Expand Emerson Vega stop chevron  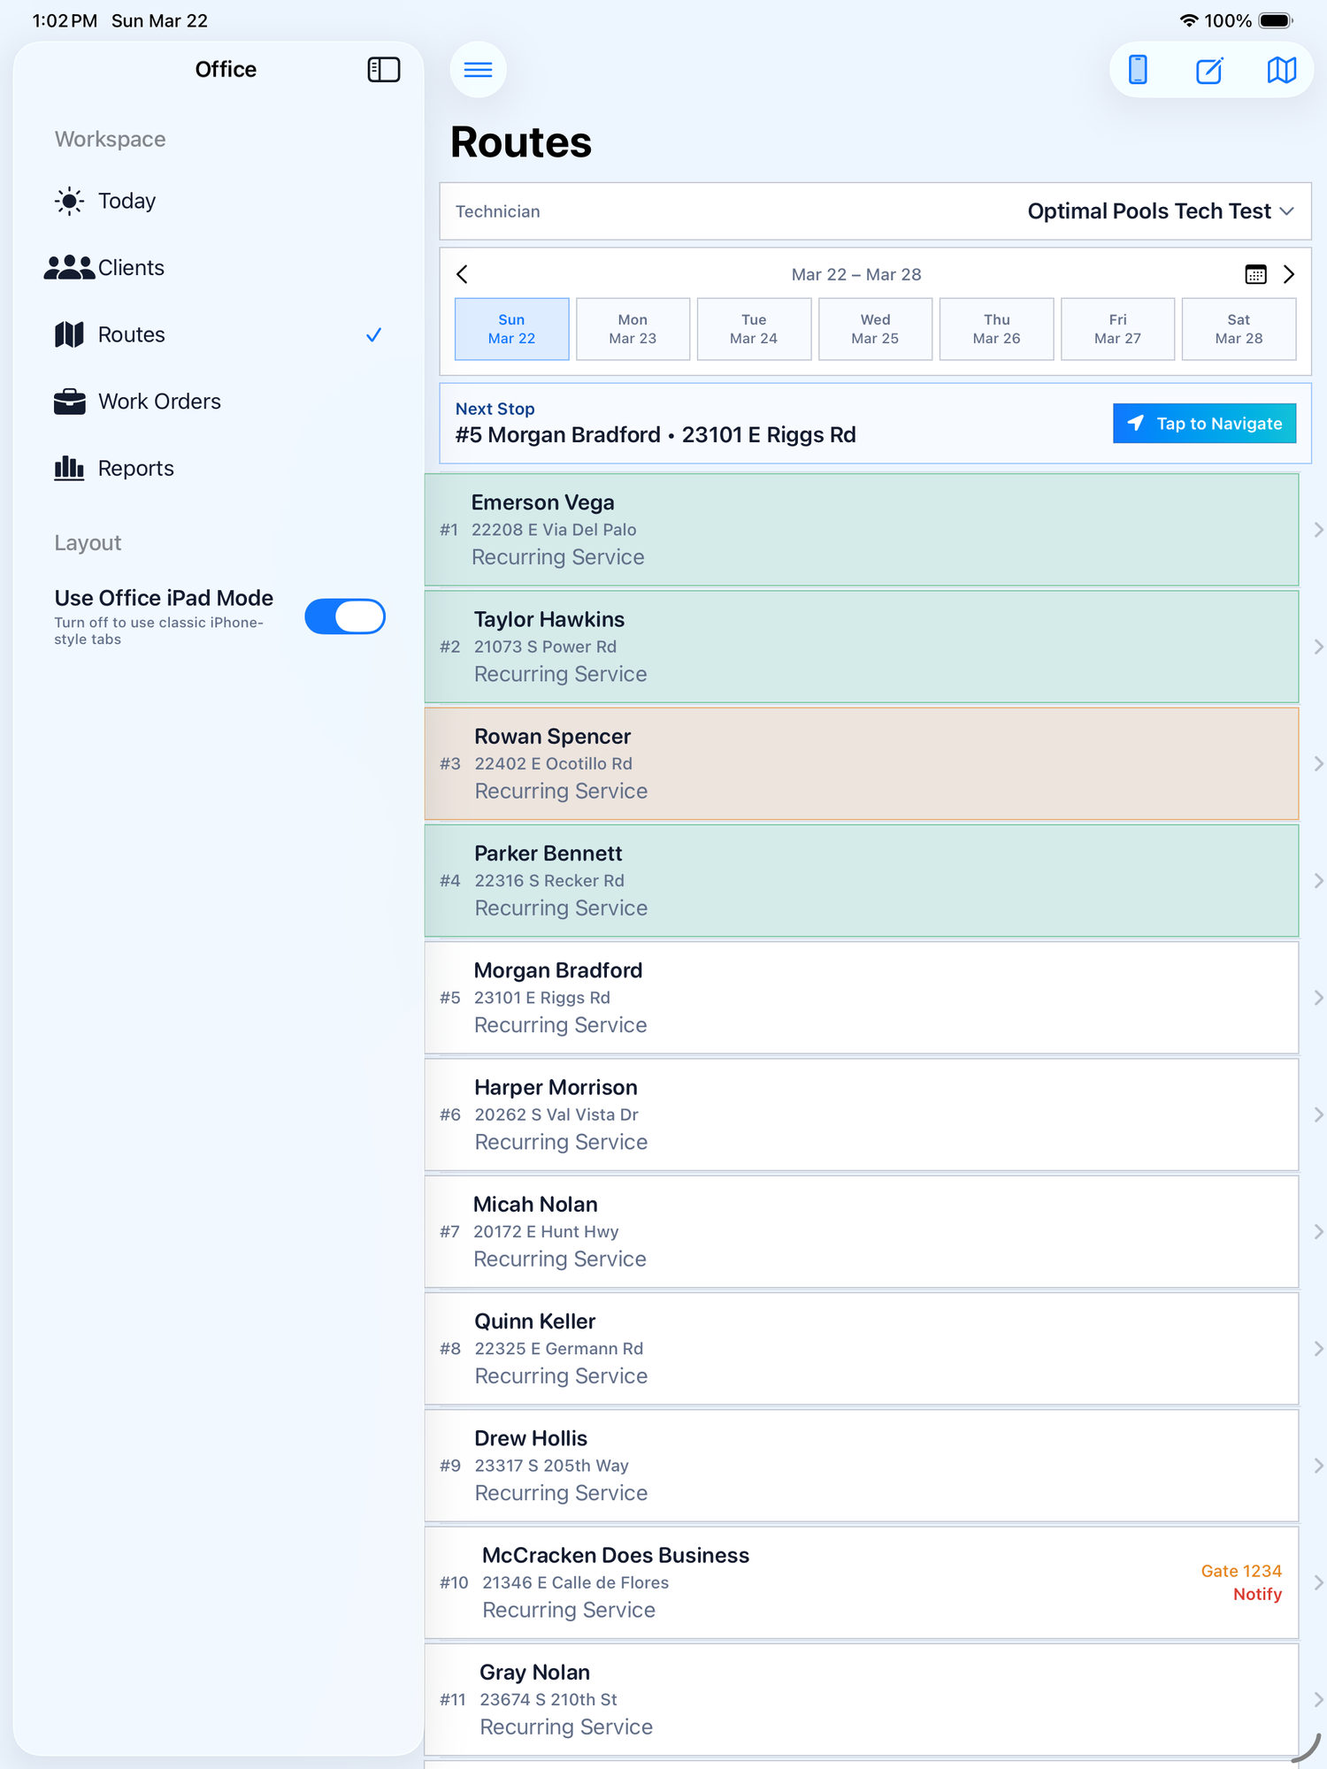(x=1318, y=530)
